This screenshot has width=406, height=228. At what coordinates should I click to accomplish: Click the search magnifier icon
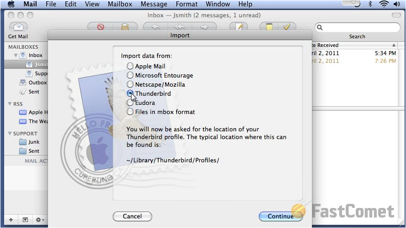pyautogui.click(x=320, y=27)
